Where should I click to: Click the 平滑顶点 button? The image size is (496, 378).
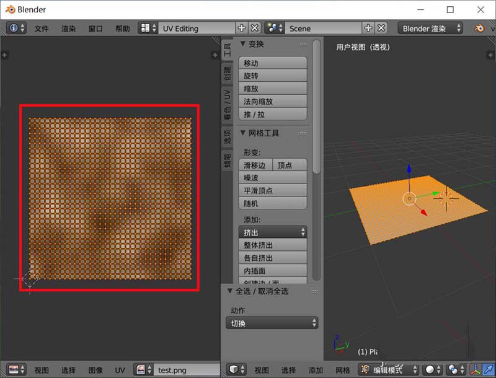[x=273, y=191]
